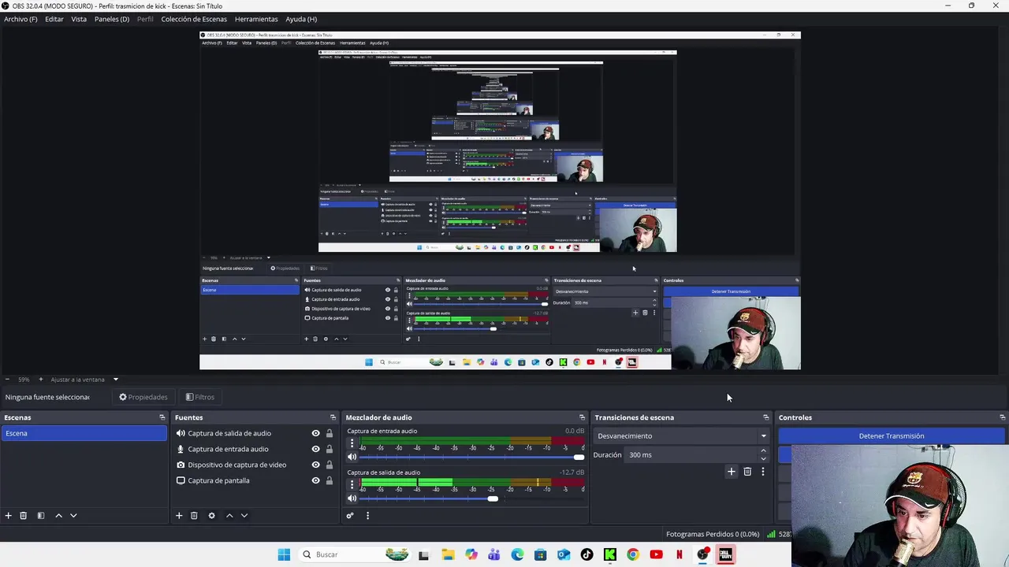The height and width of the screenshot is (567, 1009).
Task: Remove the selected source with the trash icon
Action: click(x=194, y=516)
